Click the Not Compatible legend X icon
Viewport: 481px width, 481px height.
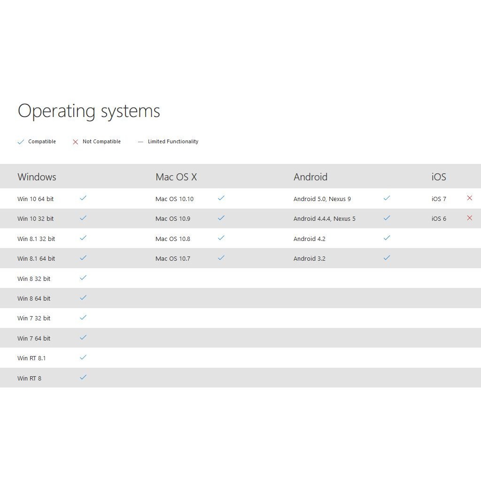(75, 142)
